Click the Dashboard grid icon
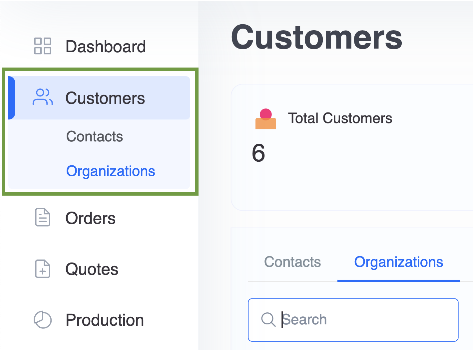The height and width of the screenshot is (350, 473). [x=43, y=46]
